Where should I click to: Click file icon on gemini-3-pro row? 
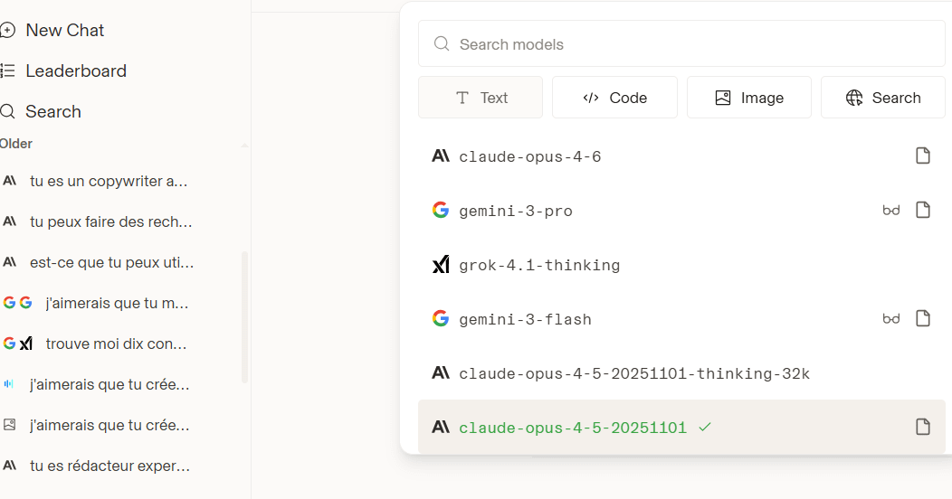[923, 210]
